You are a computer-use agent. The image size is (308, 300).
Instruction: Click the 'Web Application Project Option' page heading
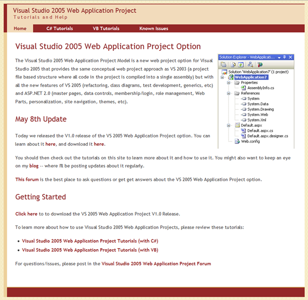click(108, 47)
